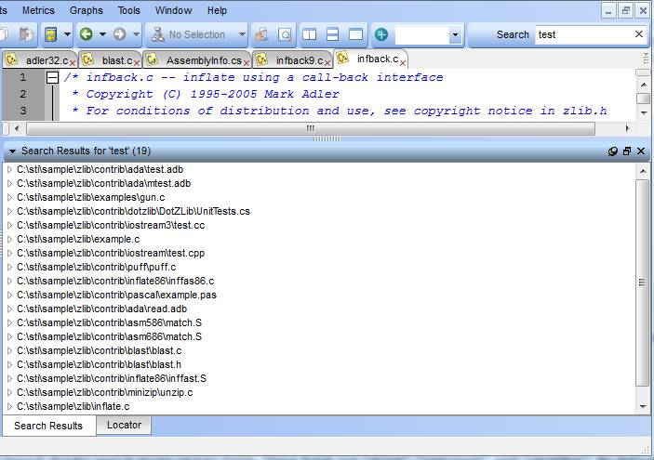Close the infback.c tab
This screenshot has width=654, height=460.
tap(403, 63)
